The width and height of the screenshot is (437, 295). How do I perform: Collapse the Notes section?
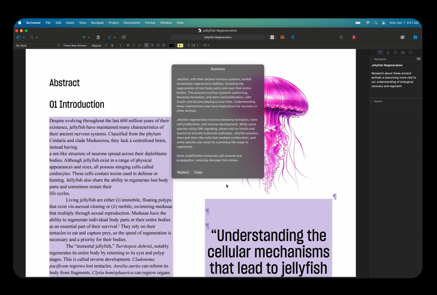[372, 101]
